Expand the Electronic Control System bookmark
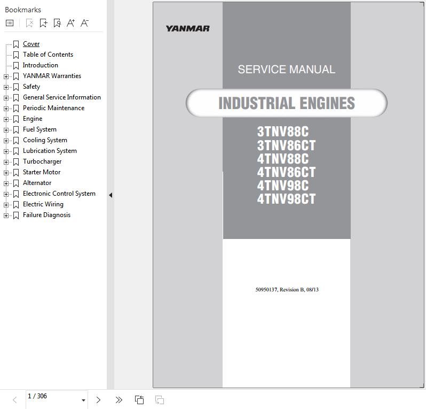Screen dimensions: 426x409 click(6, 194)
